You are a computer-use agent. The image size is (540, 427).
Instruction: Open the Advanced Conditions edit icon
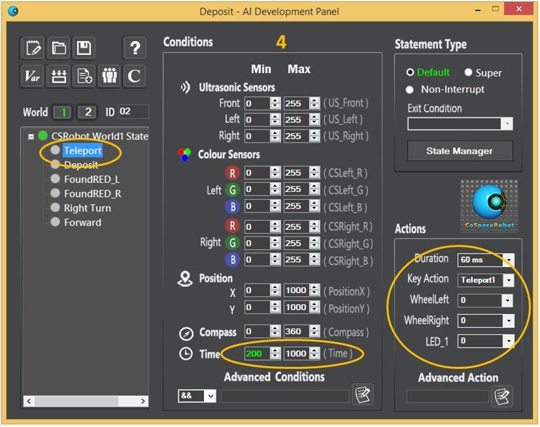[362, 395]
